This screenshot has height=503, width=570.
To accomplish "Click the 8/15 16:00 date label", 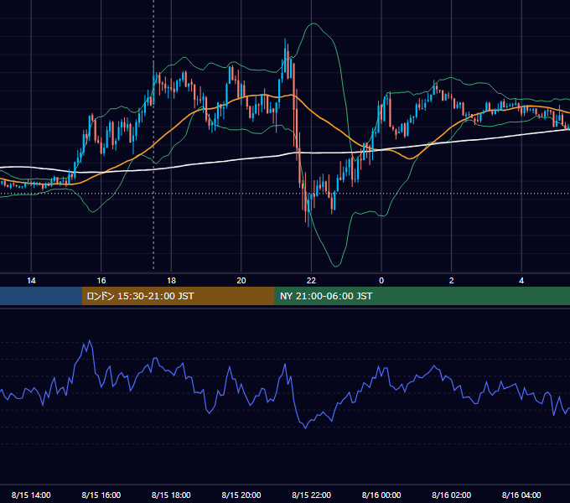I will [x=101, y=495].
